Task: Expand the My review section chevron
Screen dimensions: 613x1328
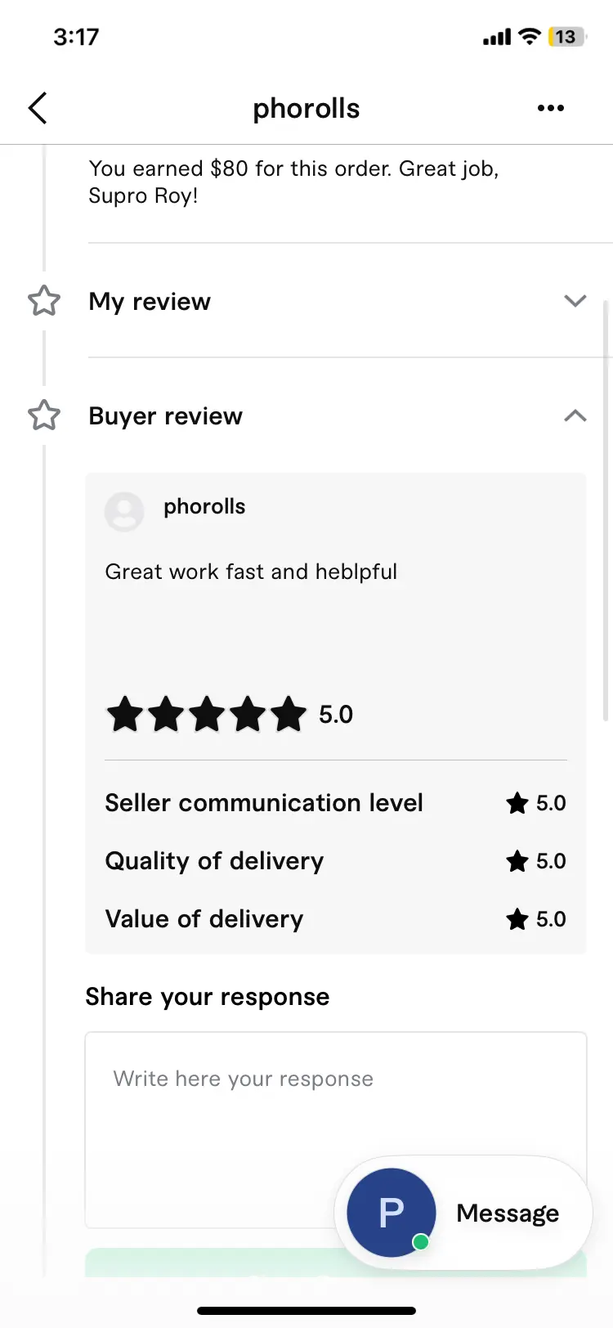Action: (x=575, y=301)
